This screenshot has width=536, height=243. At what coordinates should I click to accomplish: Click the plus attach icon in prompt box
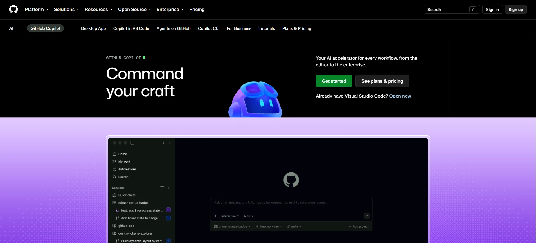215,216
